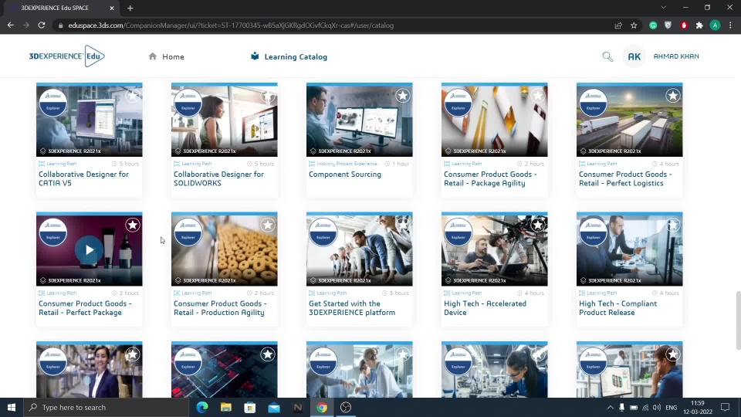
Task: Open AHMAD KHAN user menu
Action: [x=676, y=56]
